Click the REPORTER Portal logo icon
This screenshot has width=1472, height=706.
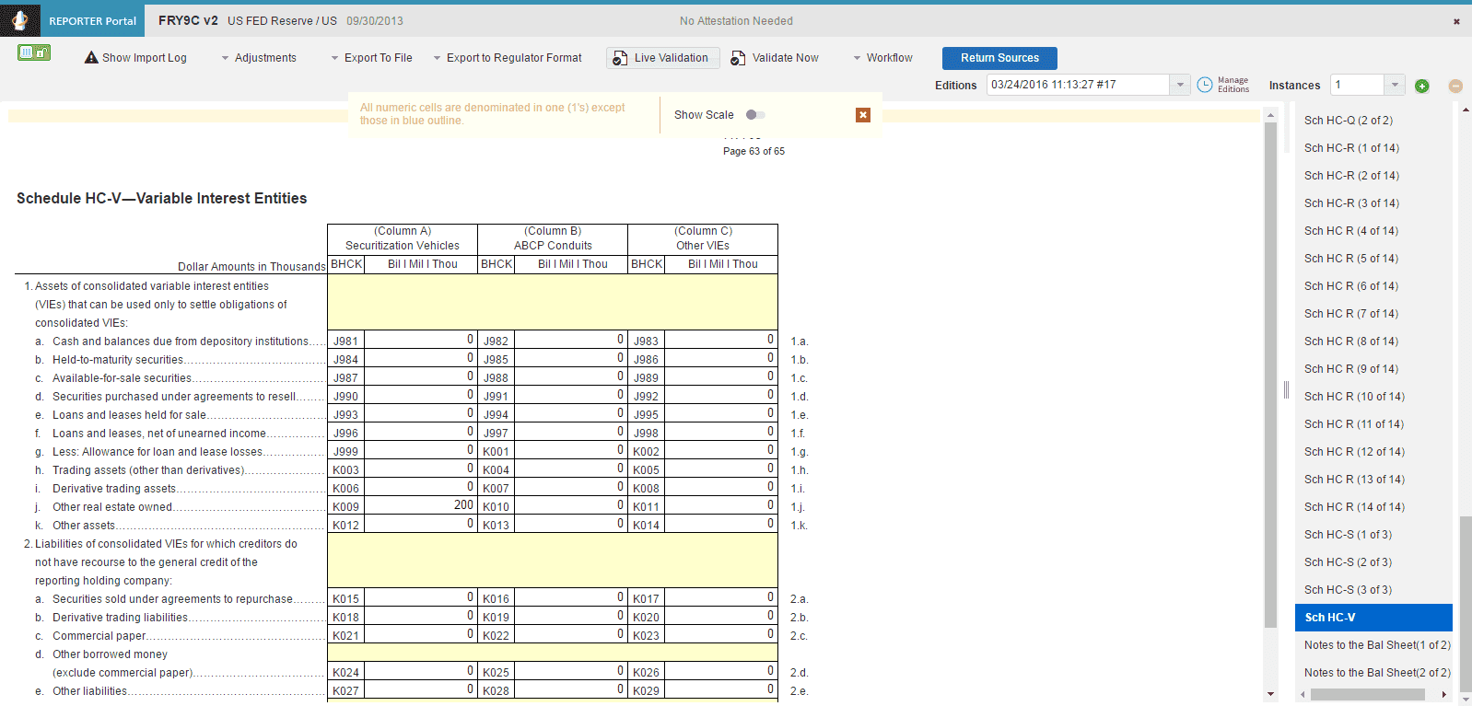[x=19, y=20]
